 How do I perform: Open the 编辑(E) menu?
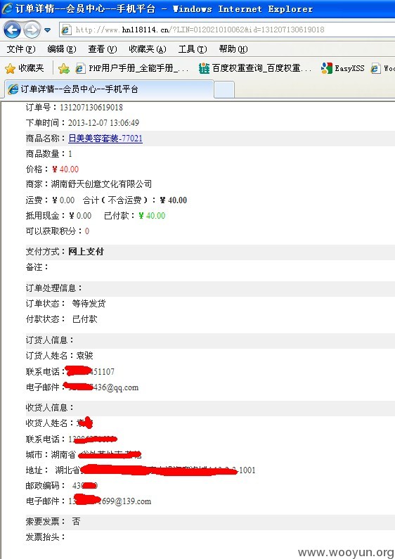[62, 49]
